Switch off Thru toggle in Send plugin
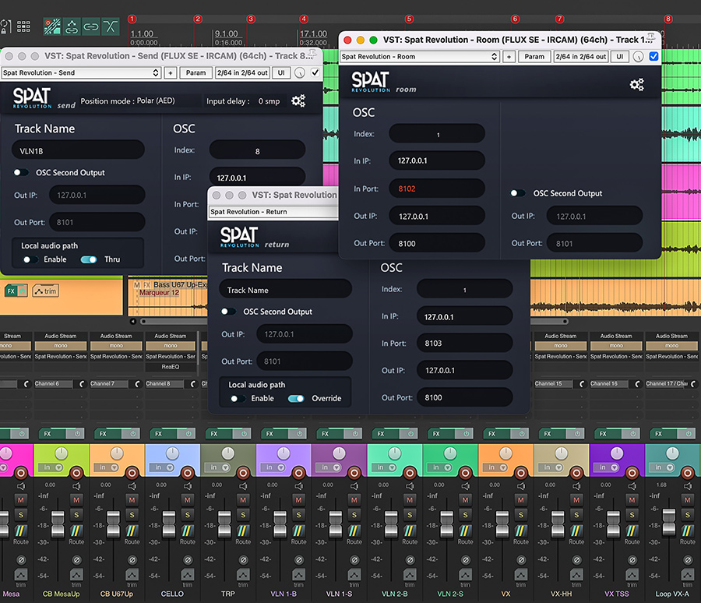Image resolution: width=701 pixels, height=603 pixels. [89, 259]
